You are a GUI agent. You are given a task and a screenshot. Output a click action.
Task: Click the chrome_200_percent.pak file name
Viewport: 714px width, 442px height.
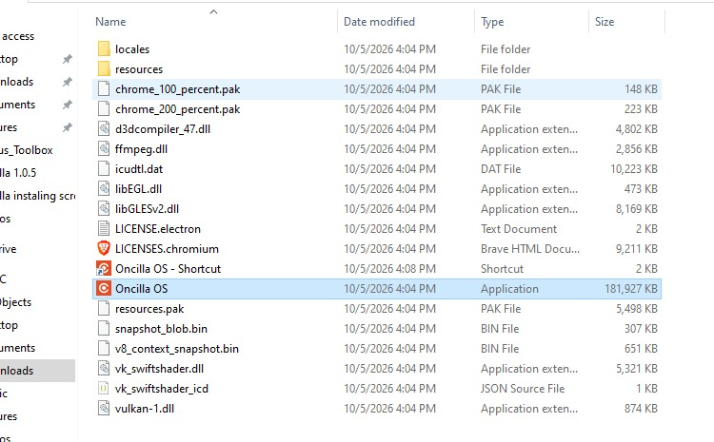coord(178,109)
